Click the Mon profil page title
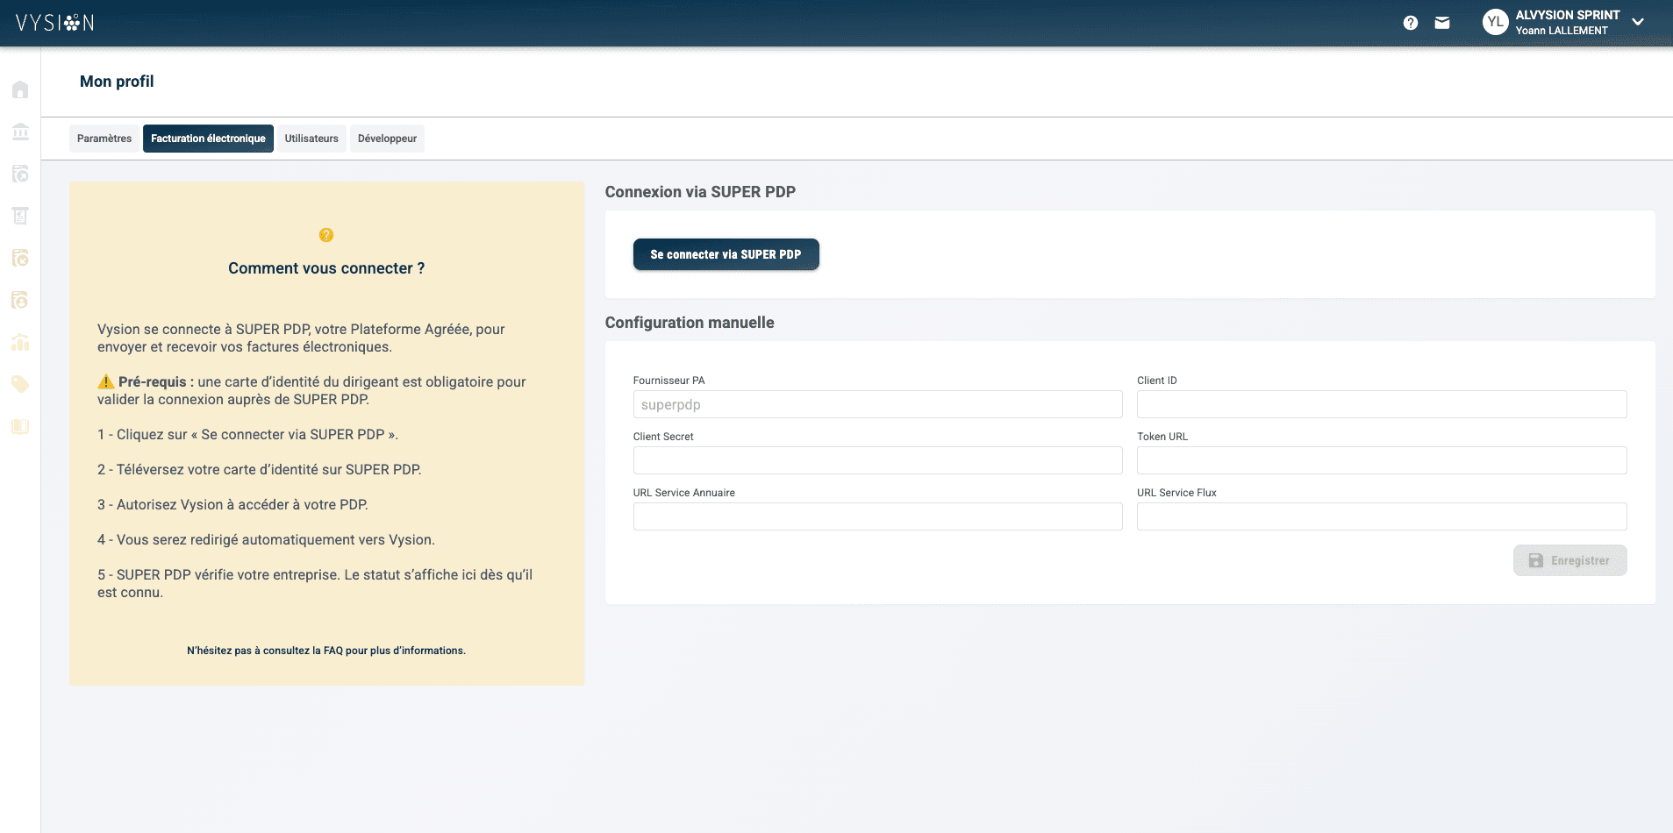 coord(117,82)
